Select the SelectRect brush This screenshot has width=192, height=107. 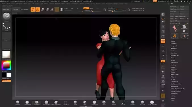click(x=66, y=103)
